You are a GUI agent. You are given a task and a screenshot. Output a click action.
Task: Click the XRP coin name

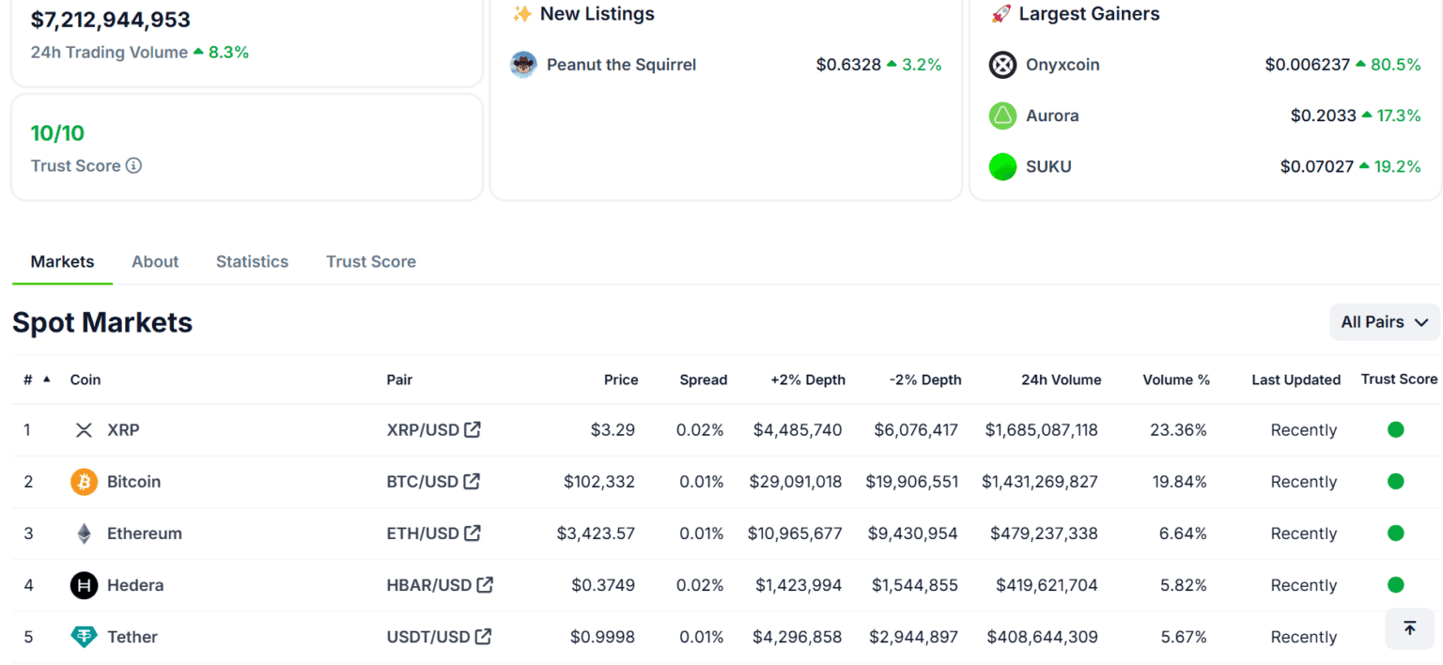tap(123, 430)
